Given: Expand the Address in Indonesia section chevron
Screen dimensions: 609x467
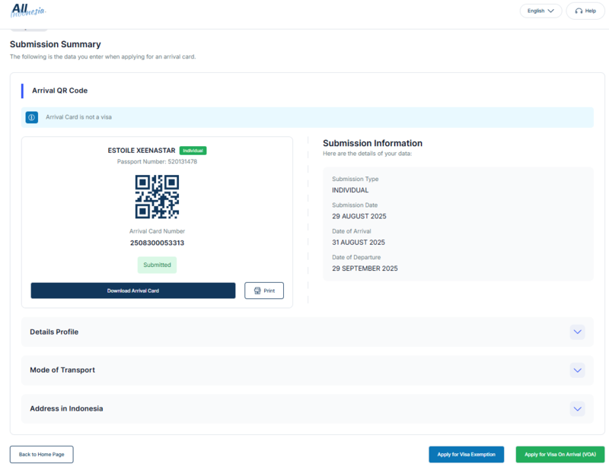Looking at the screenshot, I should tap(578, 408).
